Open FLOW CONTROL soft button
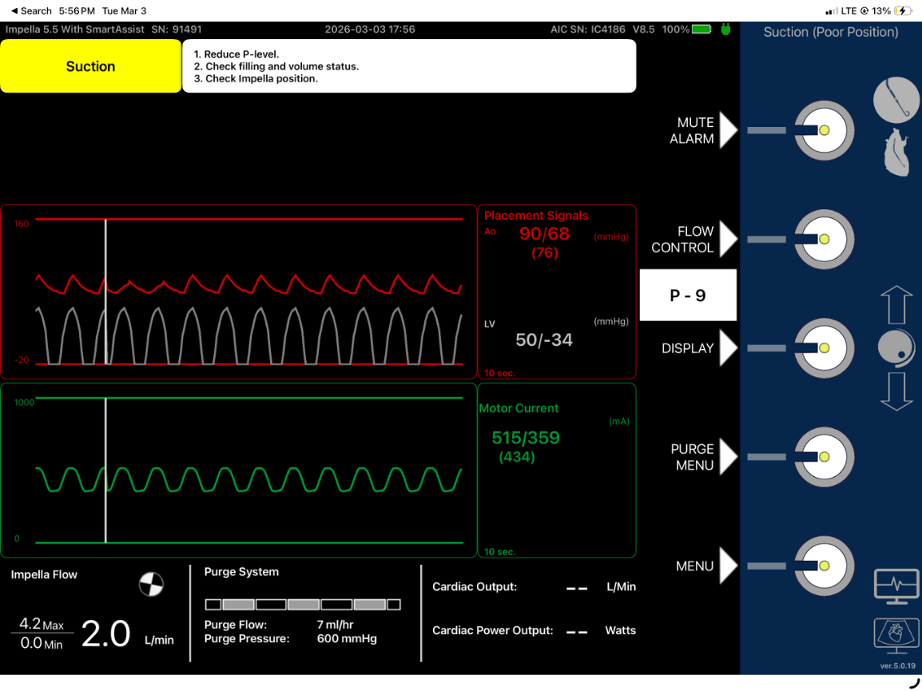The height and width of the screenshot is (691, 922). [x=694, y=240]
